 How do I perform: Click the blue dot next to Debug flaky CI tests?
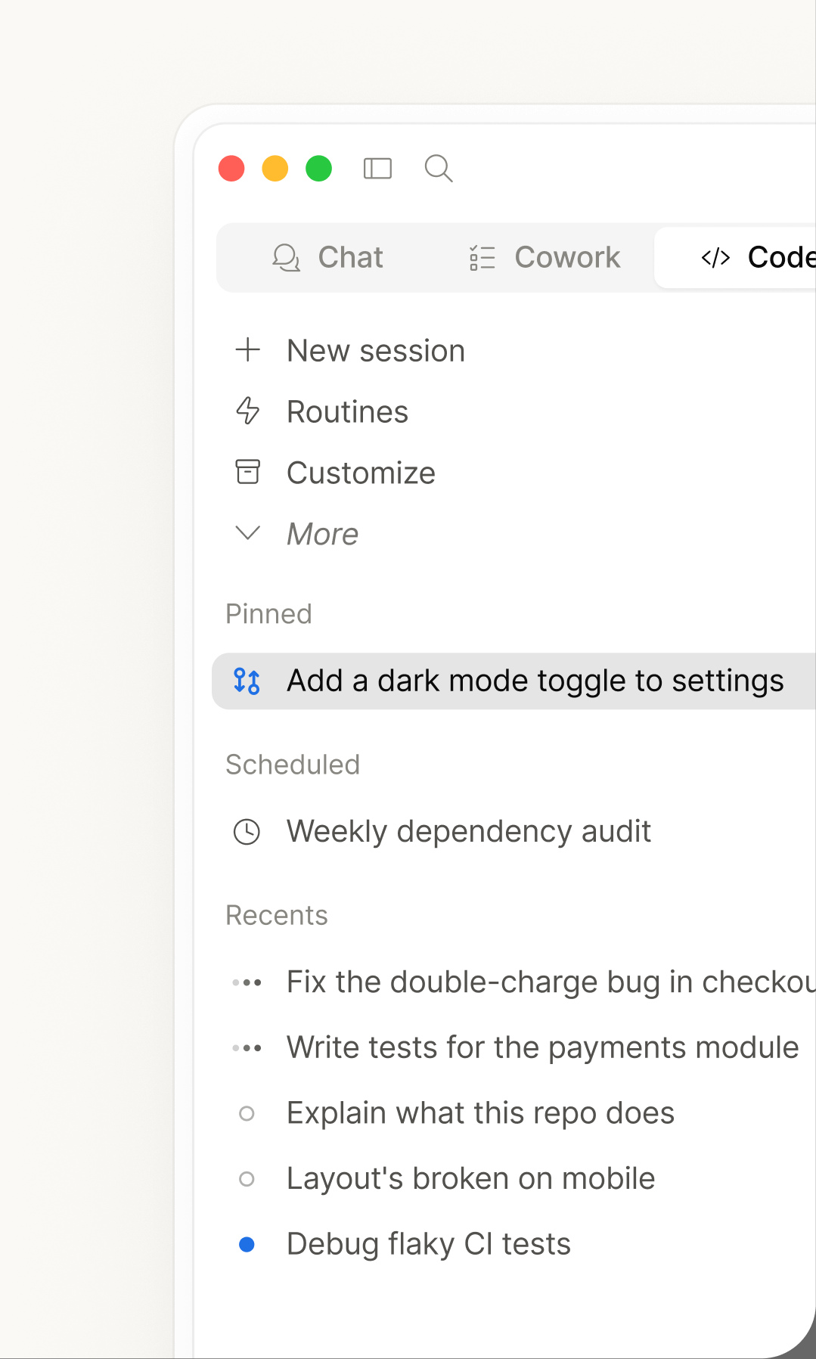[247, 1244]
